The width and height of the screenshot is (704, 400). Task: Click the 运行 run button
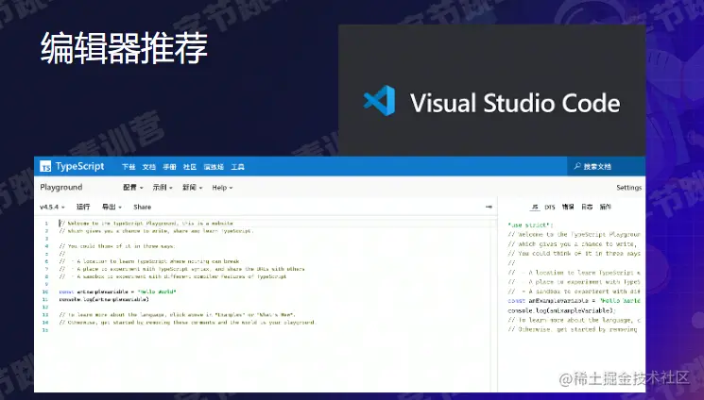pyautogui.click(x=83, y=207)
